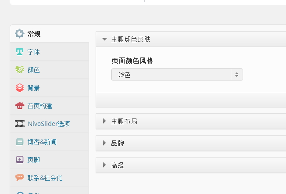Viewport: 286px width, 194px height.
Task: Click the red layers icon for 背景
Action: pos(19,88)
